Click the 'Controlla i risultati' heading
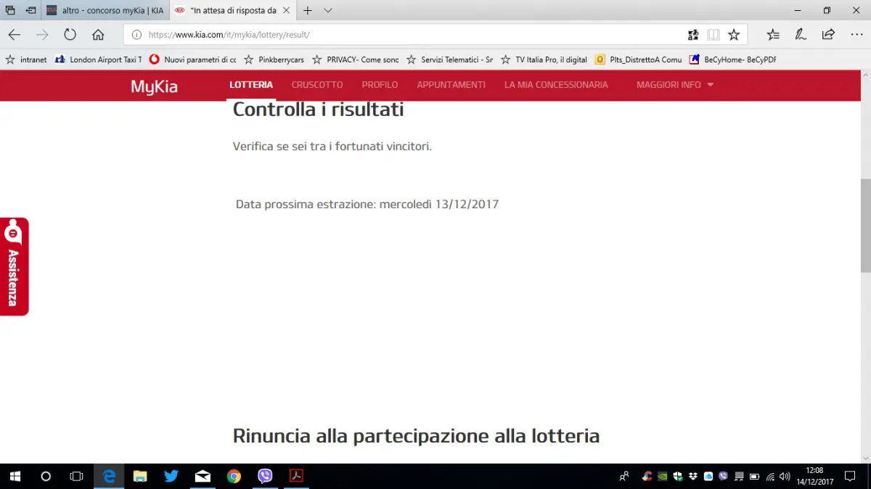This screenshot has width=871, height=489. [x=318, y=110]
